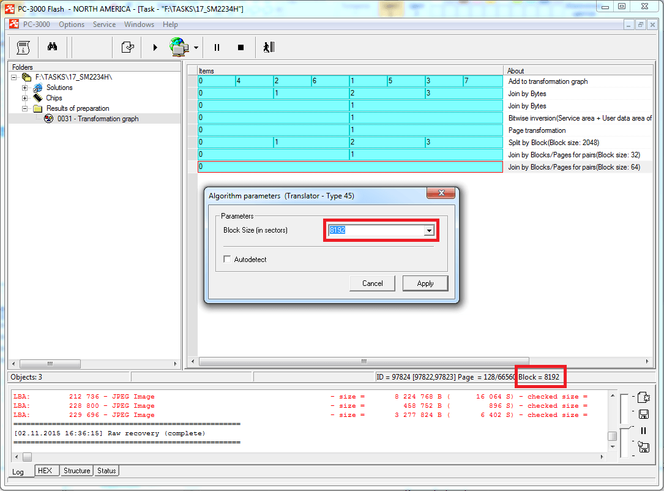Click the exit running-man toolbar icon
The width and height of the screenshot is (664, 491).
pyautogui.click(x=269, y=47)
